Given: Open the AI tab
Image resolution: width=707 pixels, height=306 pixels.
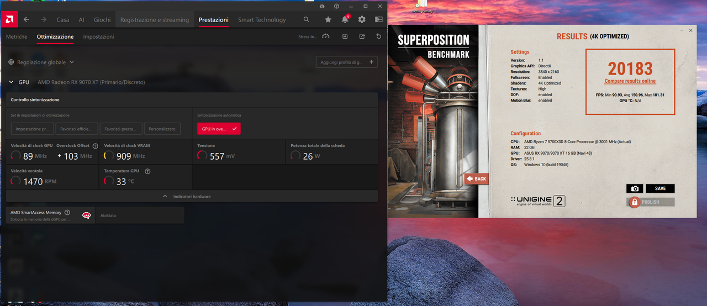Looking at the screenshot, I should [x=81, y=19].
